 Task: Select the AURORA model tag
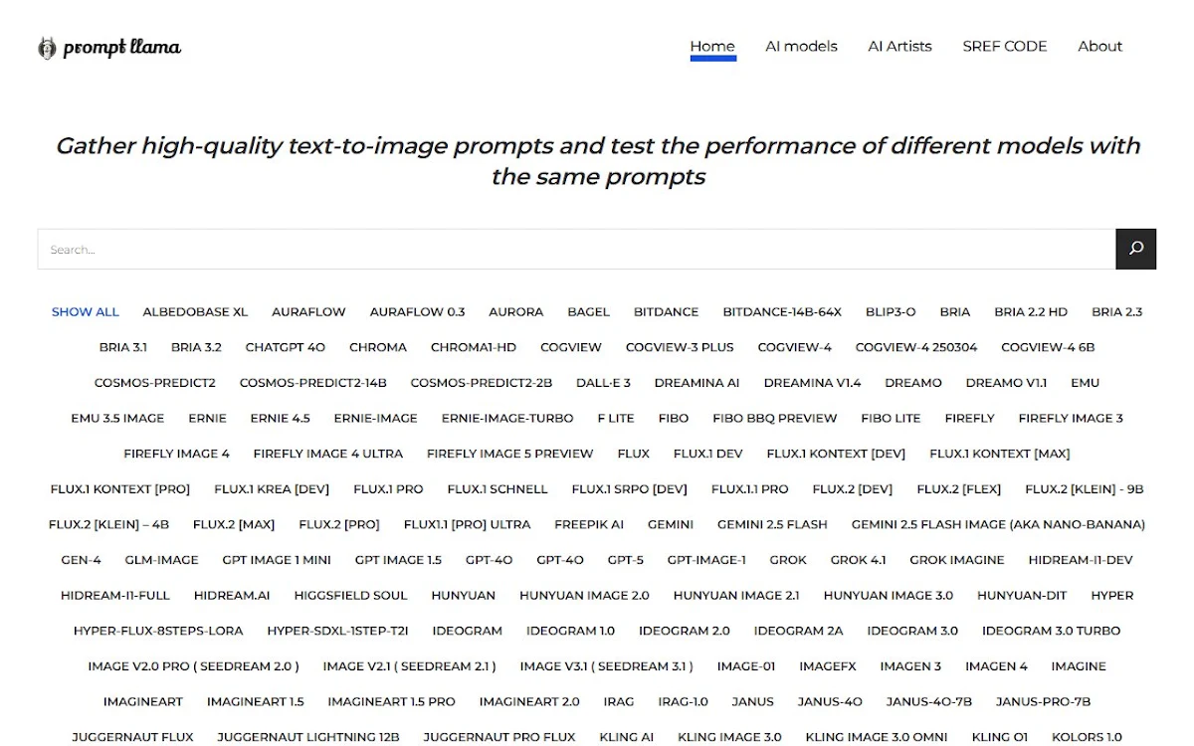[x=515, y=311]
